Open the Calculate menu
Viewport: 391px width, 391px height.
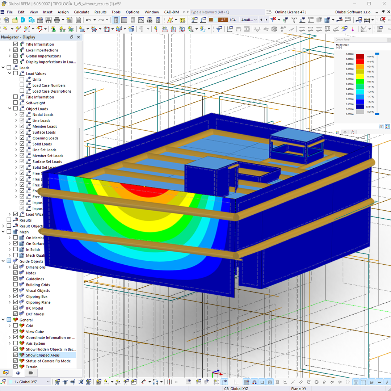(81, 12)
